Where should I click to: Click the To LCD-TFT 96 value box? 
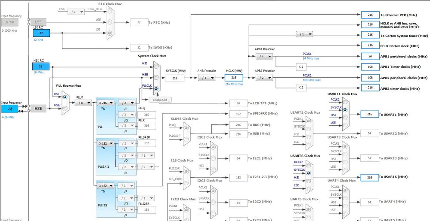tap(238, 103)
